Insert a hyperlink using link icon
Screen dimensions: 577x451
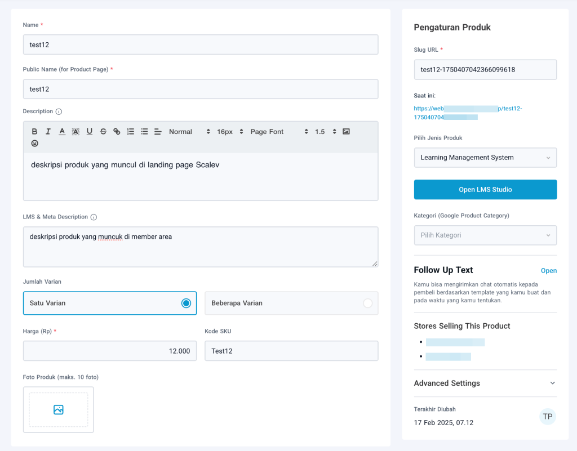117,132
